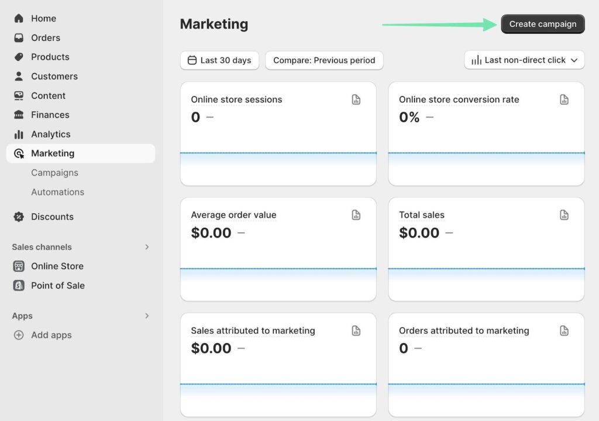599x421 pixels.
Task: Go to Campaigns submenu item
Action: (x=54, y=173)
